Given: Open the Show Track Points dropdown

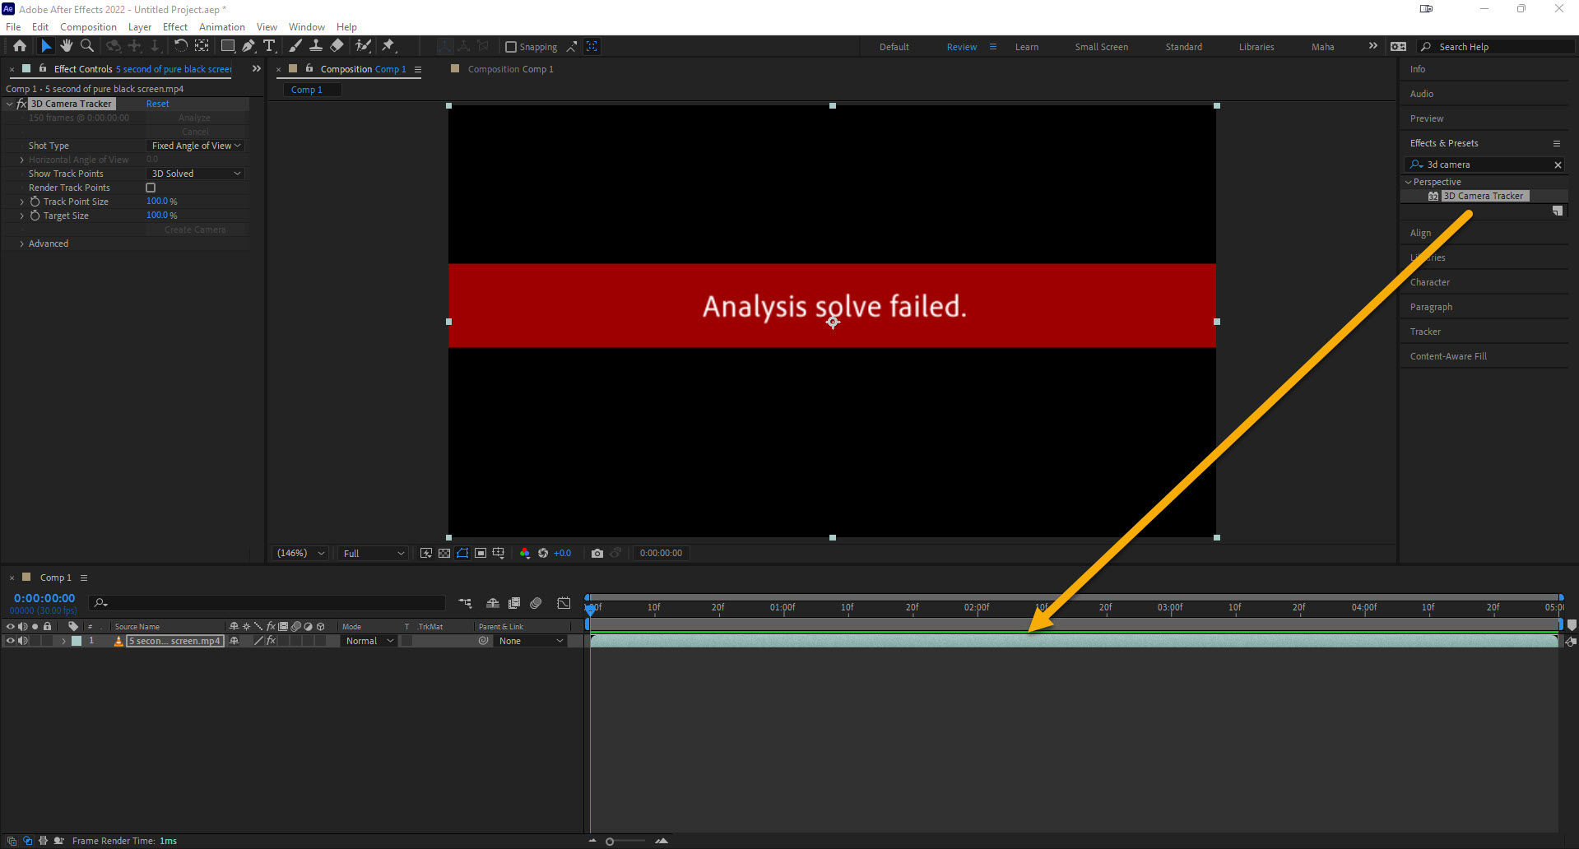Looking at the screenshot, I should tap(194, 173).
